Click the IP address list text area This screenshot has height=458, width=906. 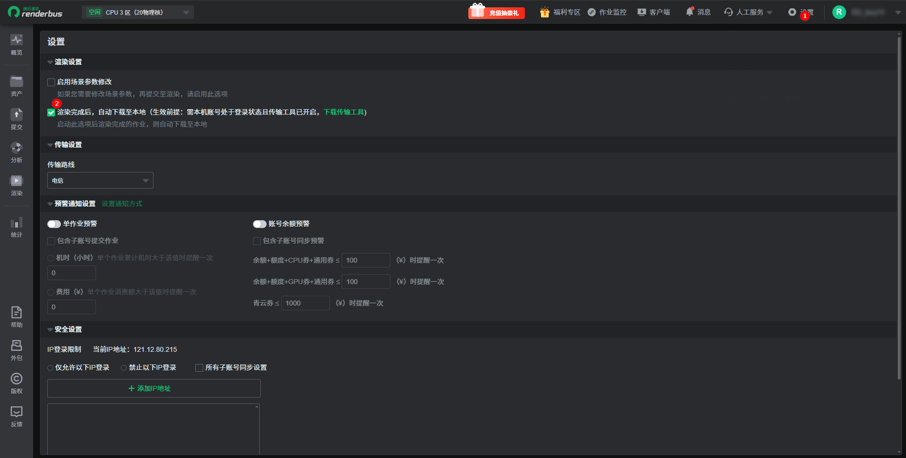(154, 429)
